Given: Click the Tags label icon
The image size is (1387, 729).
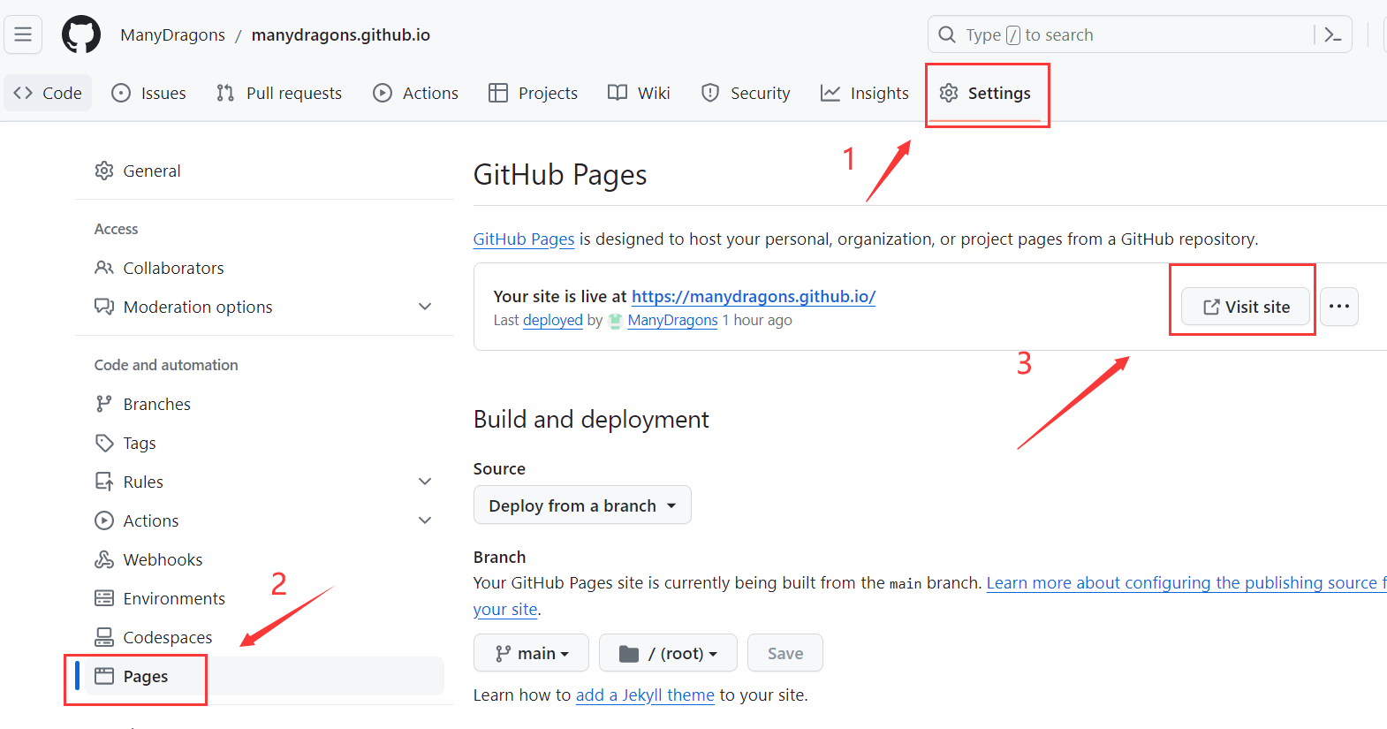Looking at the screenshot, I should [x=104, y=443].
